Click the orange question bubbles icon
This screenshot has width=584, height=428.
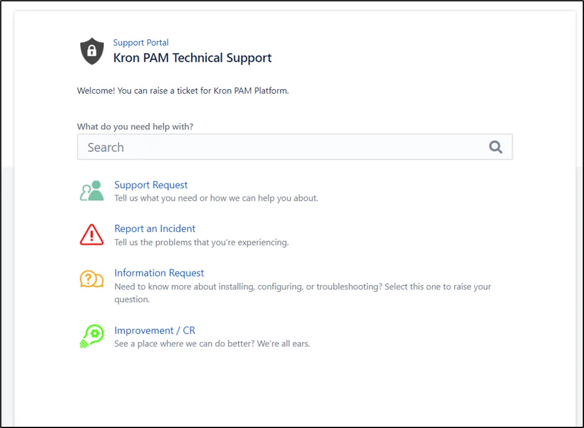click(x=91, y=279)
